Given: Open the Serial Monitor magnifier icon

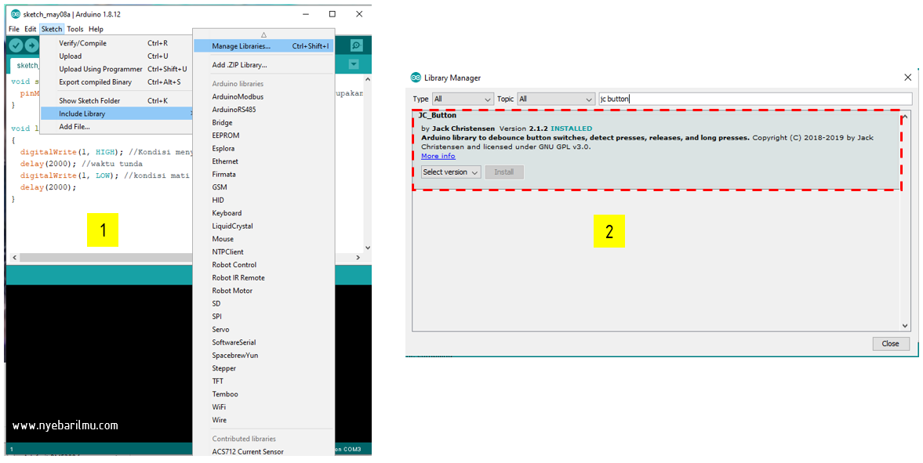Looking at the screenshot, I should [356, 45].
